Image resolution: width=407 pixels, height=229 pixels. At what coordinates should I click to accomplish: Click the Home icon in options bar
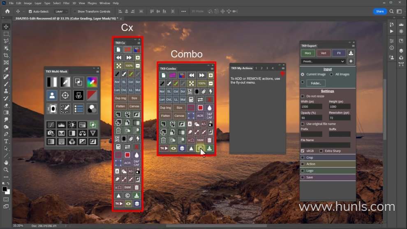(7, 12)
